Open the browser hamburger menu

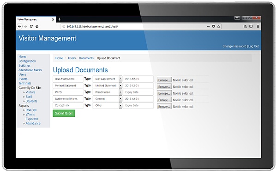(258, 26)
